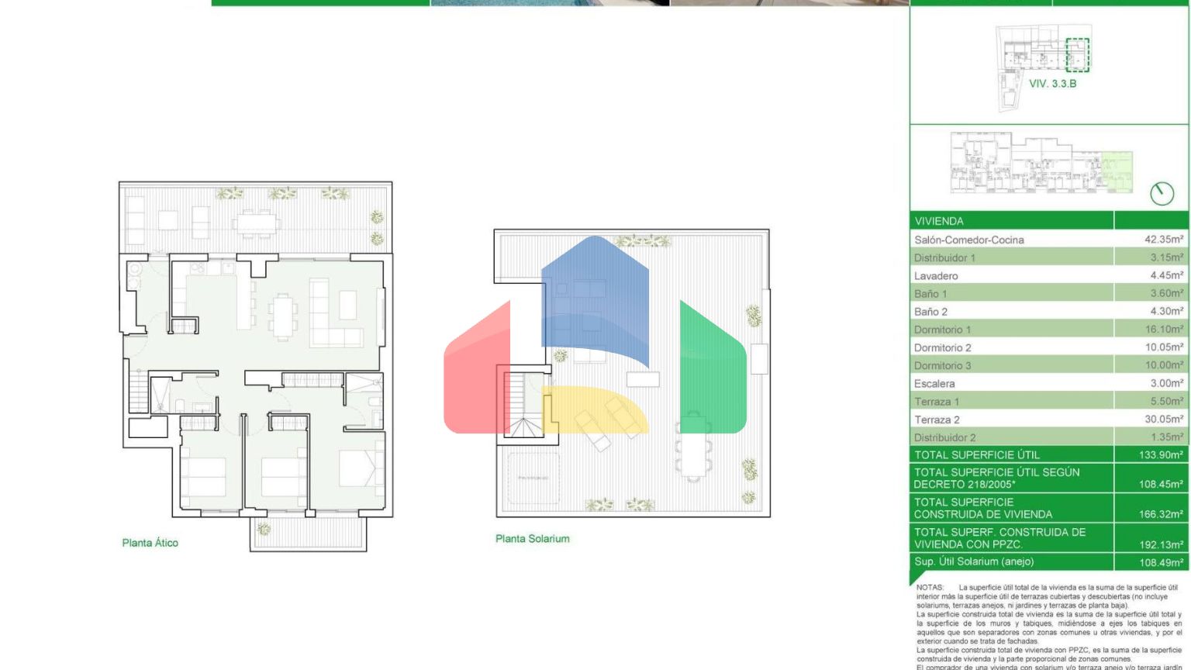Select the Terraza 2 row
Viewport: 1191px width, 670px height.
point(1048,420)
